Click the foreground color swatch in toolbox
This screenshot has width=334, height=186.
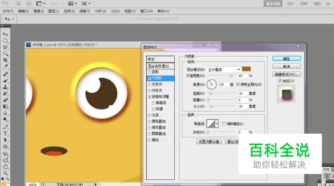pyautogui.click(x=4, y=184)
